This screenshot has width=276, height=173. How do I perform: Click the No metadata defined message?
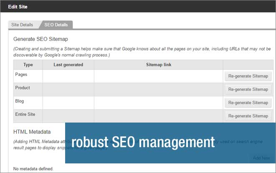[33, 168]
